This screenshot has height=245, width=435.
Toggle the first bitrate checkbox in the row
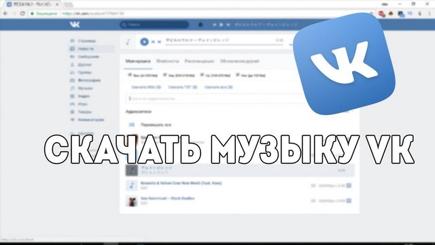coord(130,75)
